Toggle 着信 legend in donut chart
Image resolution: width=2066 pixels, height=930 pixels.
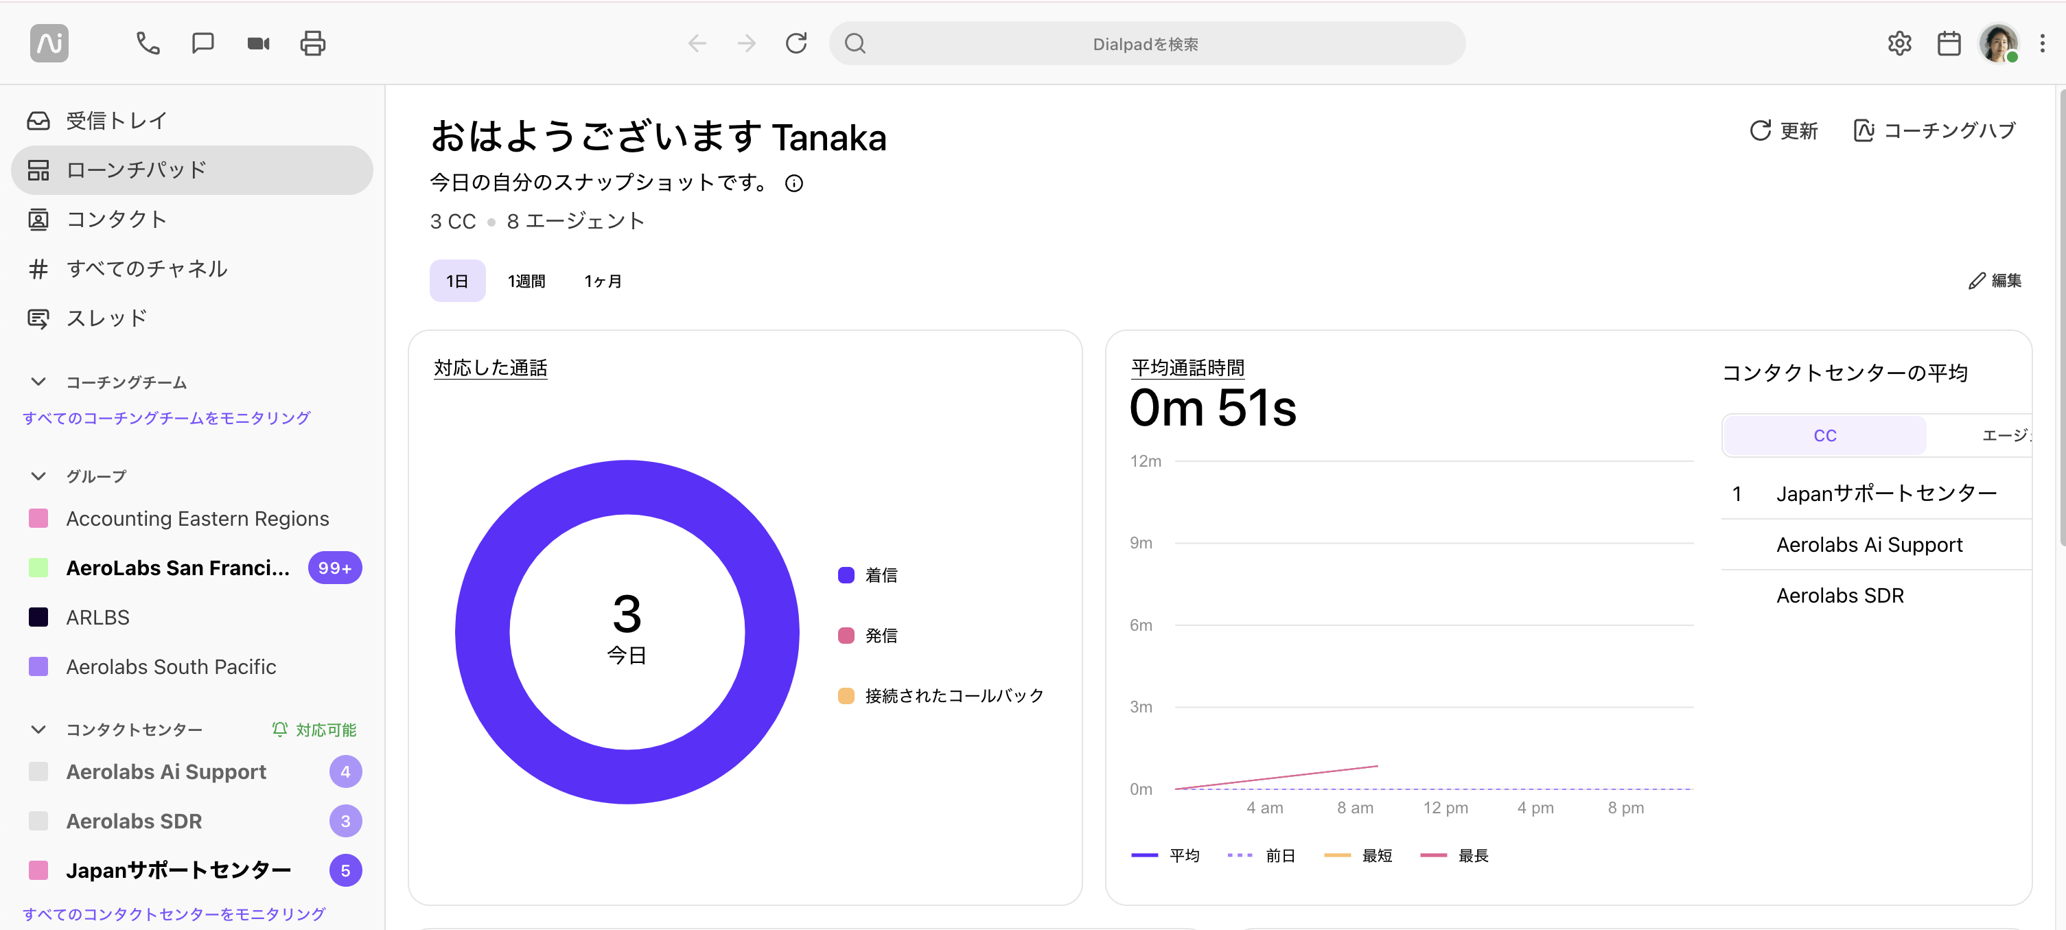pyautogui.click(x=868, y=576)
